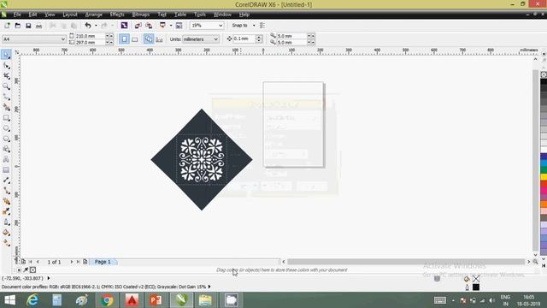Select the Page 1 tab
This screenshot has height=308, width=547.
(x=103, y=262)
